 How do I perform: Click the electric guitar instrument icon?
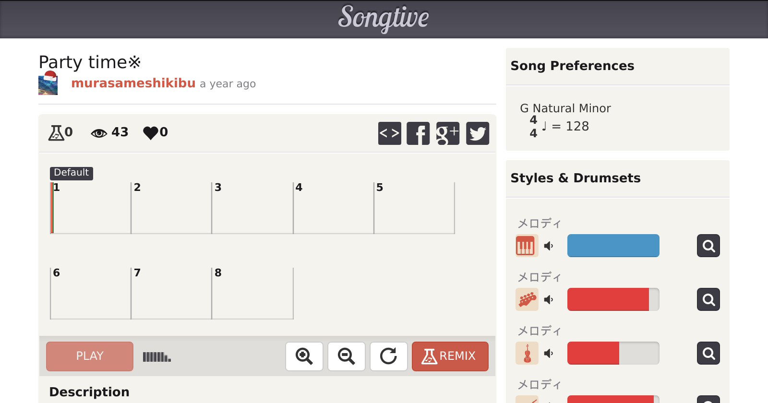pos(527,299)
